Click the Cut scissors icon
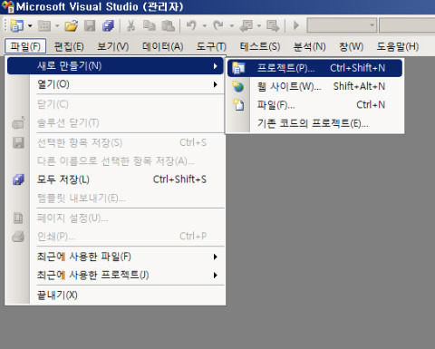Image resolution: width=435 pixels, height=349 pixels. tap(130, 25)
